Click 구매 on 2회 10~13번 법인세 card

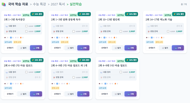tap(130, 48)
